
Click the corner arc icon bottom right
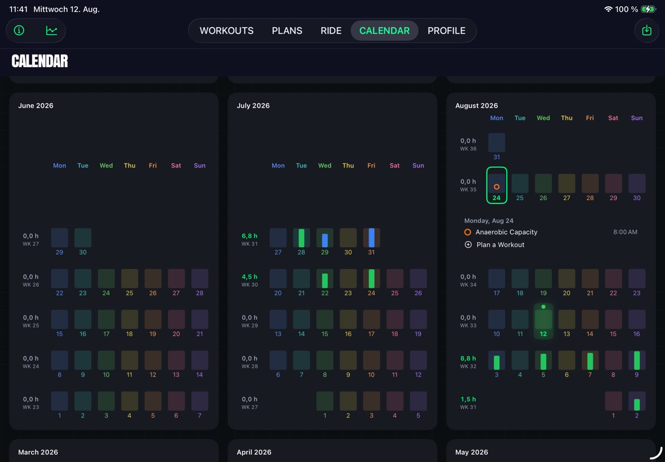655,452
